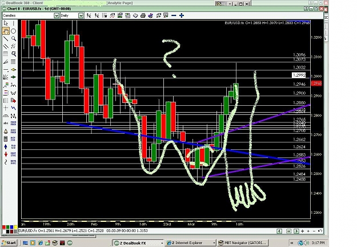Open the Windows Start menu
Viewport: 357px width, 247px height.
[9, 242]
